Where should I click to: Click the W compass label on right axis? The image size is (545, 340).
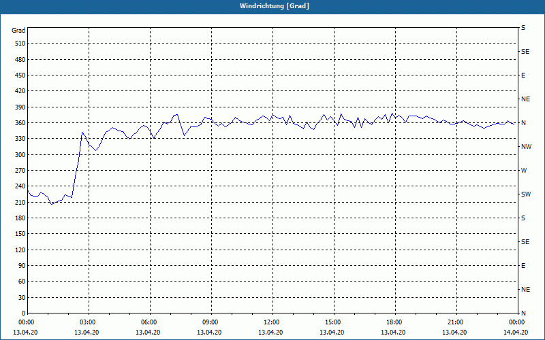(x=524, y=171)
